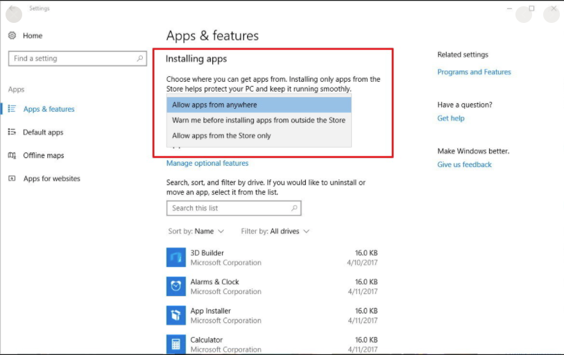Select Calculator in app list
The image size is (564, 355).
pos(272,344)
